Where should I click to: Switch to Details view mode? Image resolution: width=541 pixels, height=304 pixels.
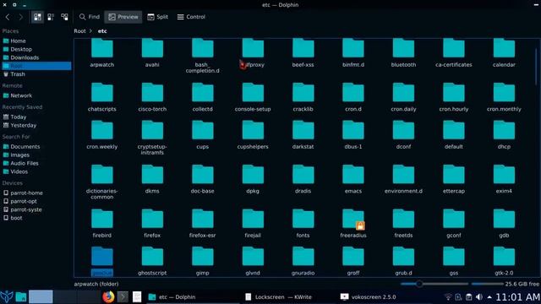click(x=64, y=17)
